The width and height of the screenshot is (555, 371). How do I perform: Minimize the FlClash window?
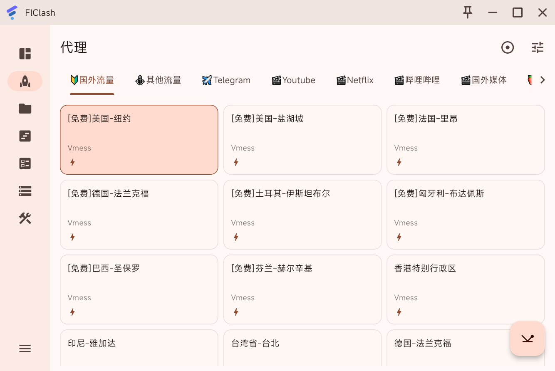click(x=493, y=12)
